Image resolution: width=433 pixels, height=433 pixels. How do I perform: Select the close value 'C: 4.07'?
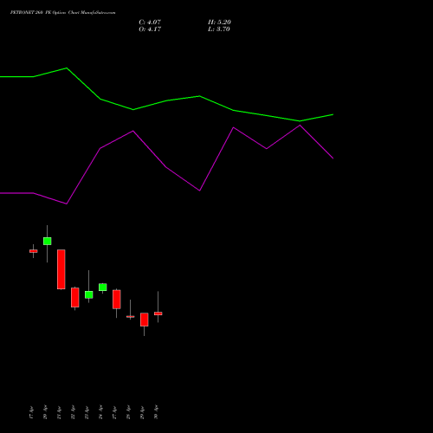point(150,22)
